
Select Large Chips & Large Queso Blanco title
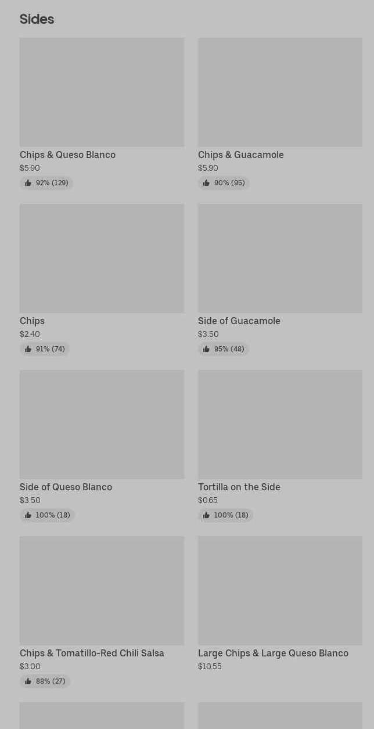(273, 653)
